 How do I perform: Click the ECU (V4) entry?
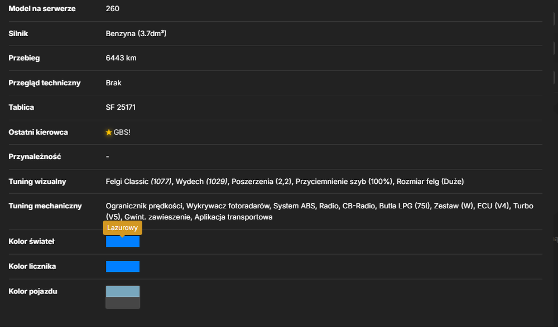point(493,206)
